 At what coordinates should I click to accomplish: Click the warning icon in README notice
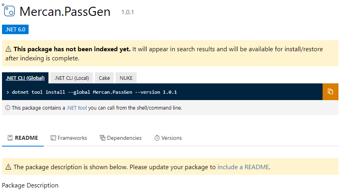tap(8, 167)
